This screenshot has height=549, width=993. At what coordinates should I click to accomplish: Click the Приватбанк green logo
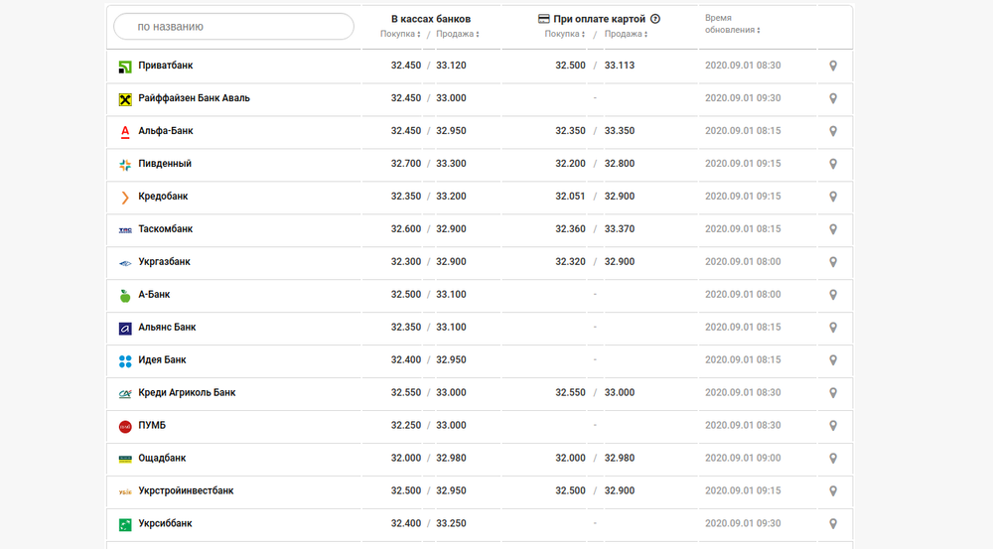pyautogui.click(x=125, y=67)
